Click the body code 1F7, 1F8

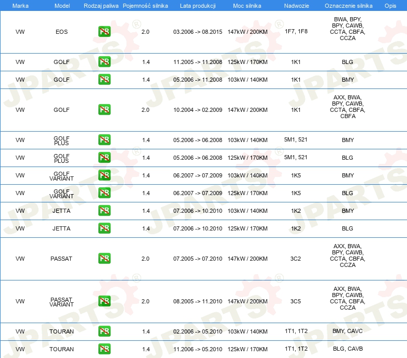click(296, 31)
